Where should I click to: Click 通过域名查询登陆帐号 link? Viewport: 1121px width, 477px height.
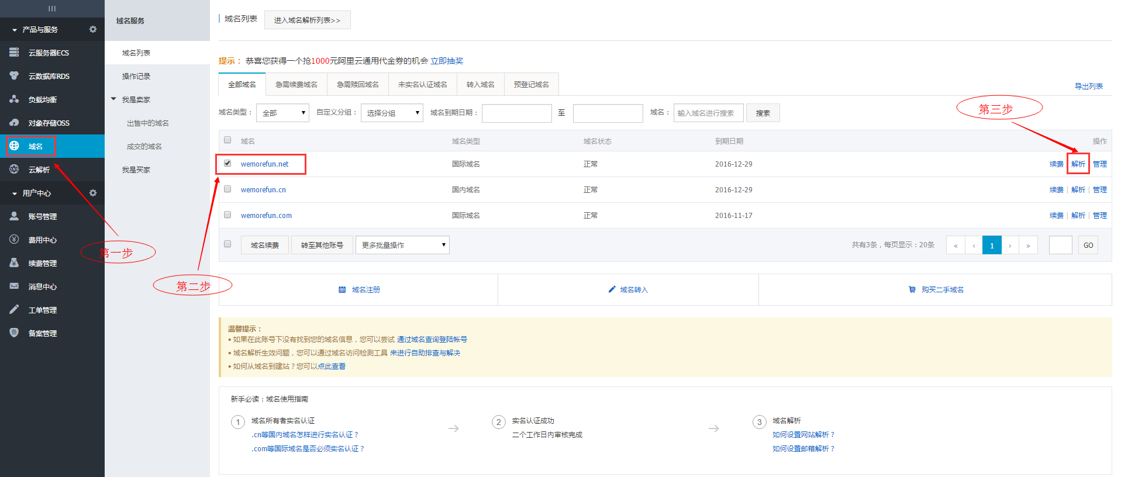(432, 339)
